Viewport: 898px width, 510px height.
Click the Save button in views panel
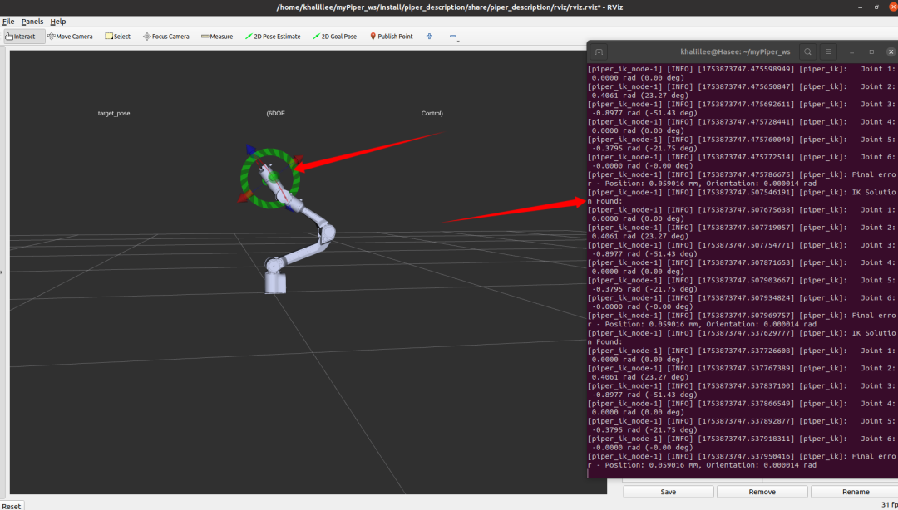tap(668, 492)
